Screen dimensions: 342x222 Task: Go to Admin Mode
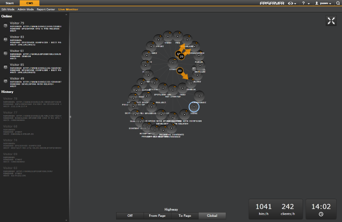click(x=26, y=9)
